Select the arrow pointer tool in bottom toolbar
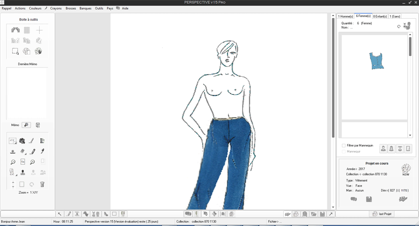The width and height of the screenshot is (419, 226). point(60,214)
